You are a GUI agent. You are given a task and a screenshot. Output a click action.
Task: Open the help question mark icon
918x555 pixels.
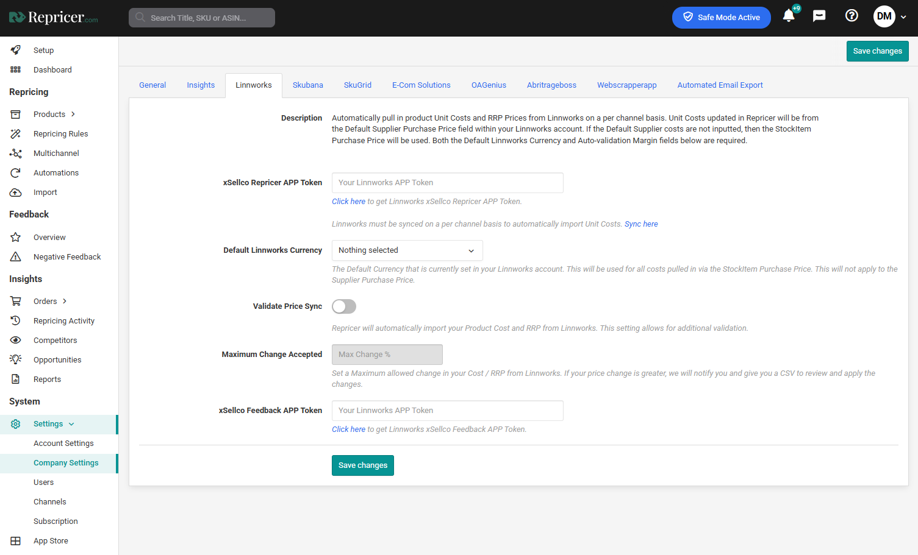click(852, 16)
